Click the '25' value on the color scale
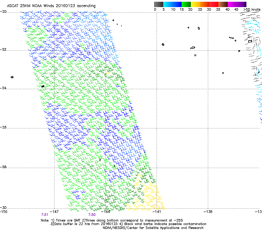Viewport: 262px width, 230px height. click(x=200, y=10)
